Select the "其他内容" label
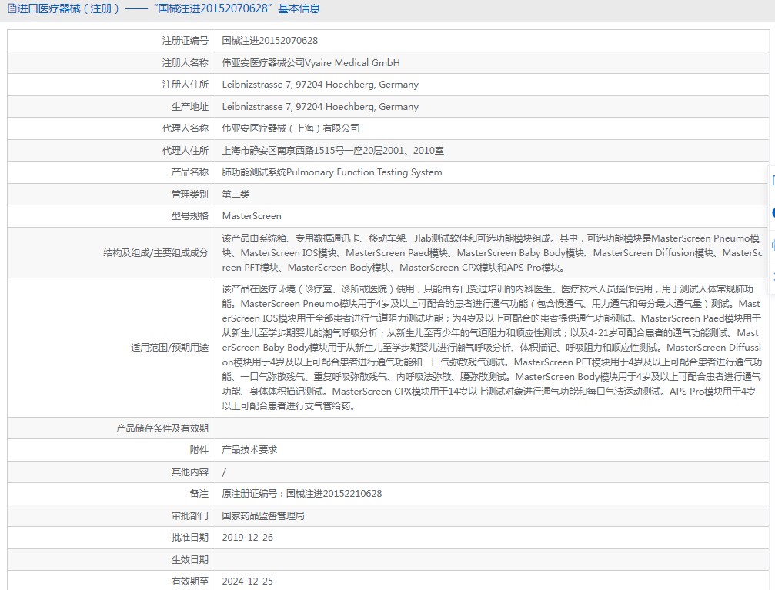The height and width of the screenshot is (590, 775). click(190, 472)
